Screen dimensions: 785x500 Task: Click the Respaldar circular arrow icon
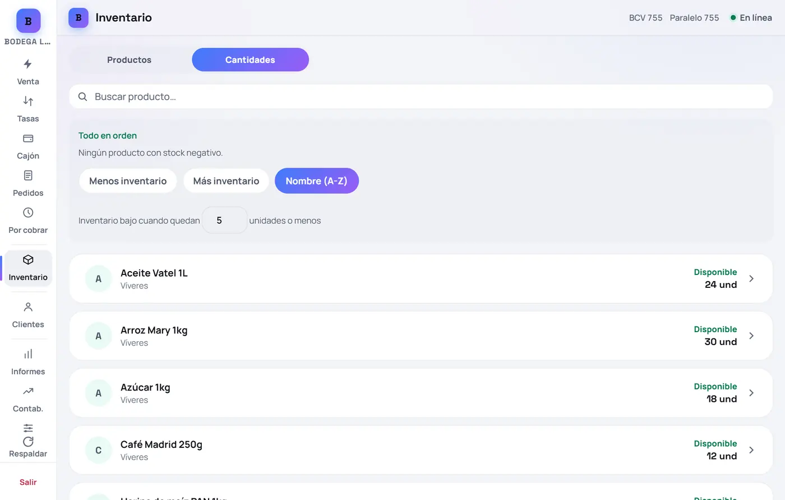28,442
